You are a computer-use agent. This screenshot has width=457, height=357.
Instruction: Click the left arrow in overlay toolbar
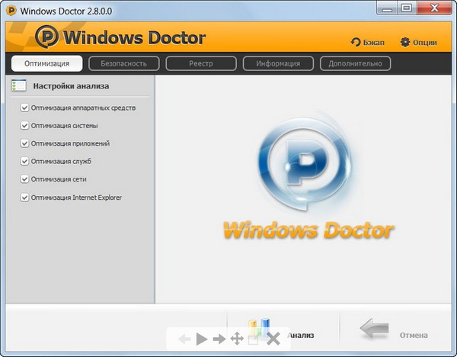coord(184,339)
